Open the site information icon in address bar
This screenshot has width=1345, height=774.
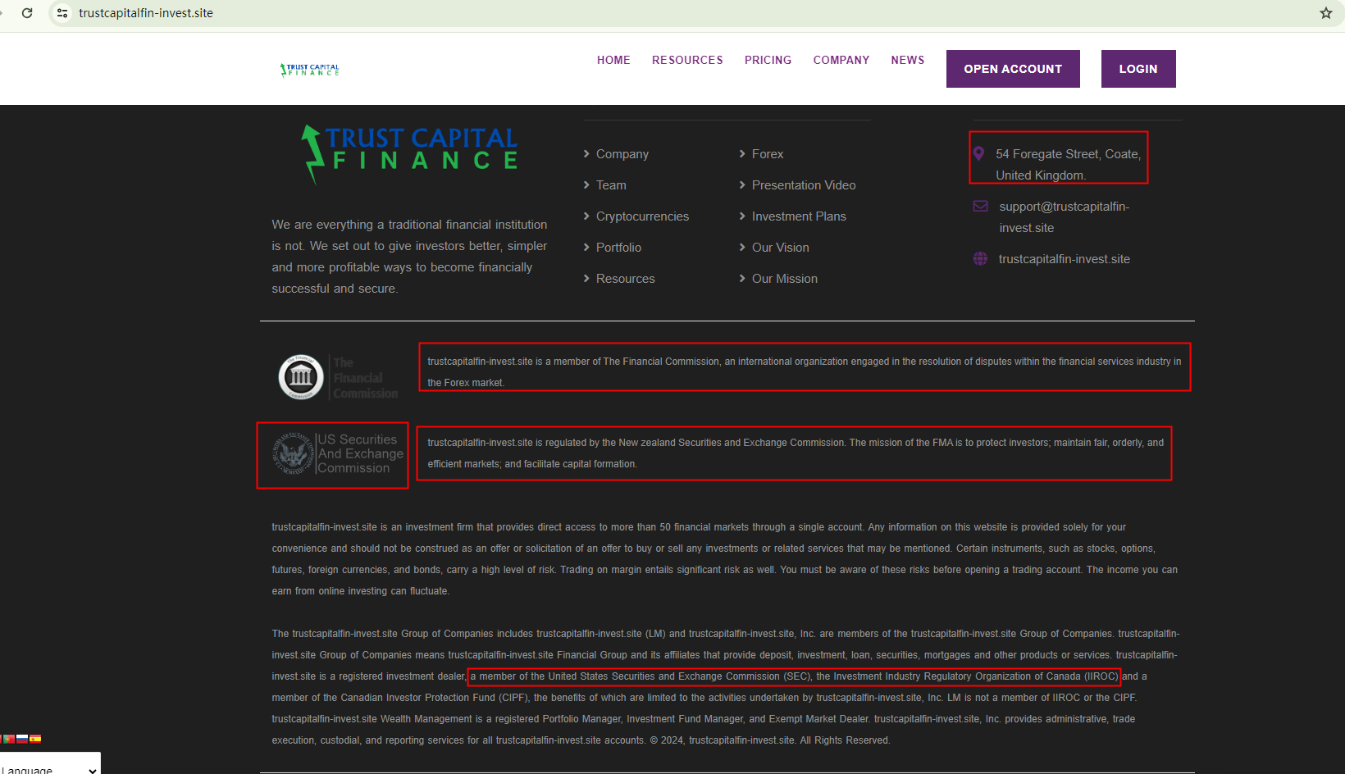[x=62, y=13]
